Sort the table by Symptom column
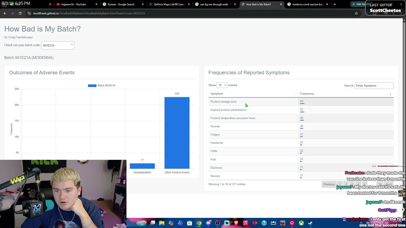Screen dimensions: 406x228 (x=252, y=94)
